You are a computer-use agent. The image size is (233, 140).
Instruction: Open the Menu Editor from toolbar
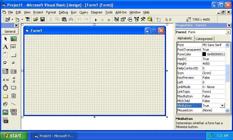[x=27, y=19]
